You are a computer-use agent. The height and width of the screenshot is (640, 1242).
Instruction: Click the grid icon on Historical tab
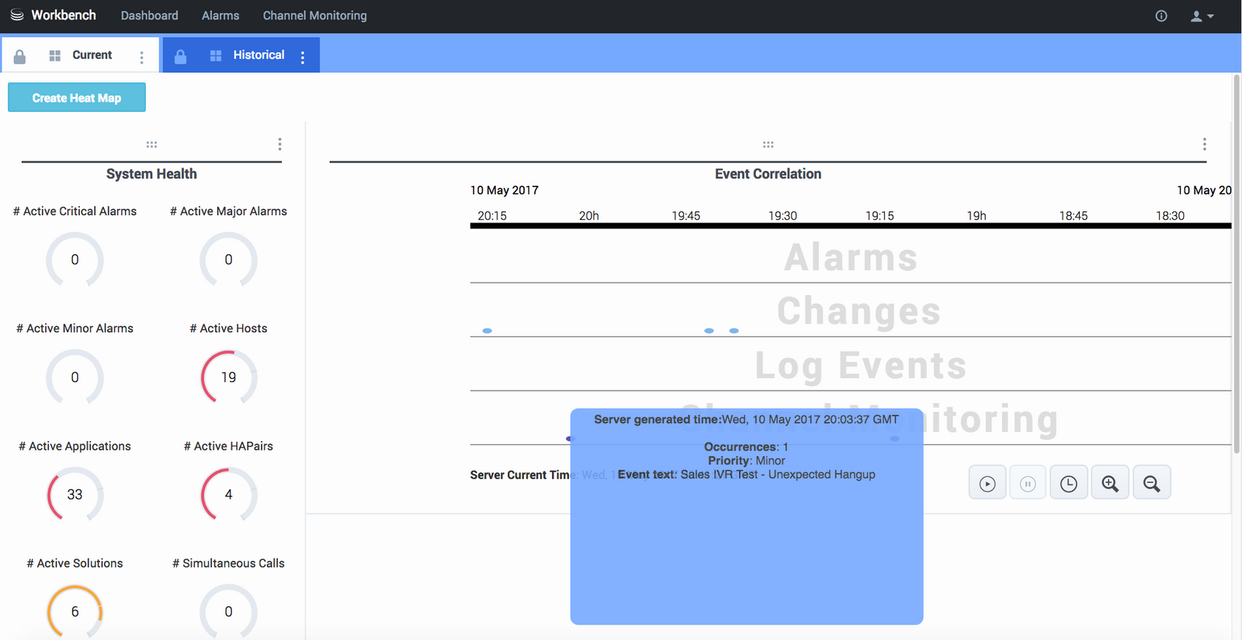(x=216, y=56)
